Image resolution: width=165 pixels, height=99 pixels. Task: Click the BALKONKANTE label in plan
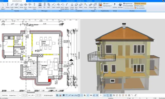(51, 88)
